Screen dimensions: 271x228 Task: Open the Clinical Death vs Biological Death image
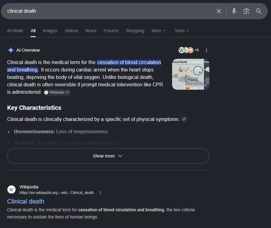pos(191,74)
